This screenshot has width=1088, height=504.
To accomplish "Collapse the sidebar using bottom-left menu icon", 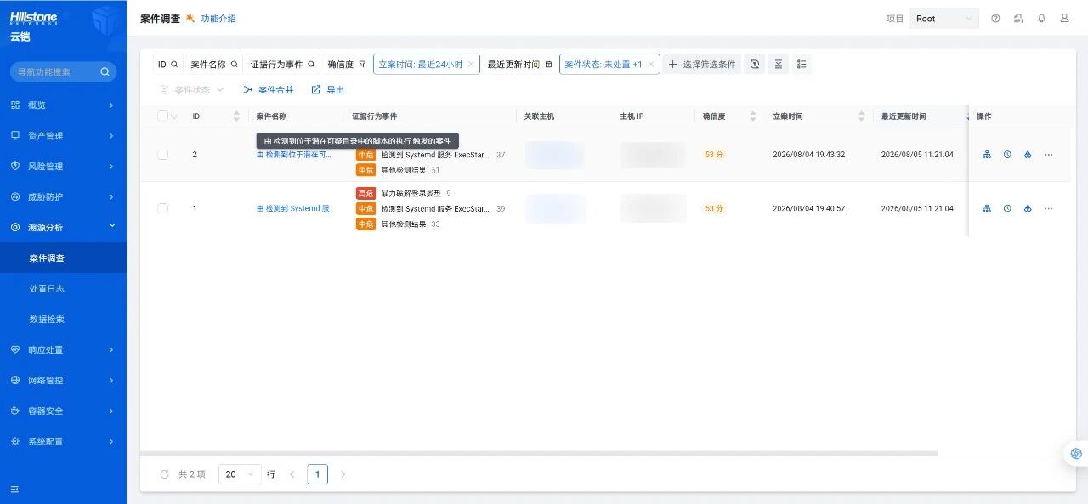I will pos(14,489).
